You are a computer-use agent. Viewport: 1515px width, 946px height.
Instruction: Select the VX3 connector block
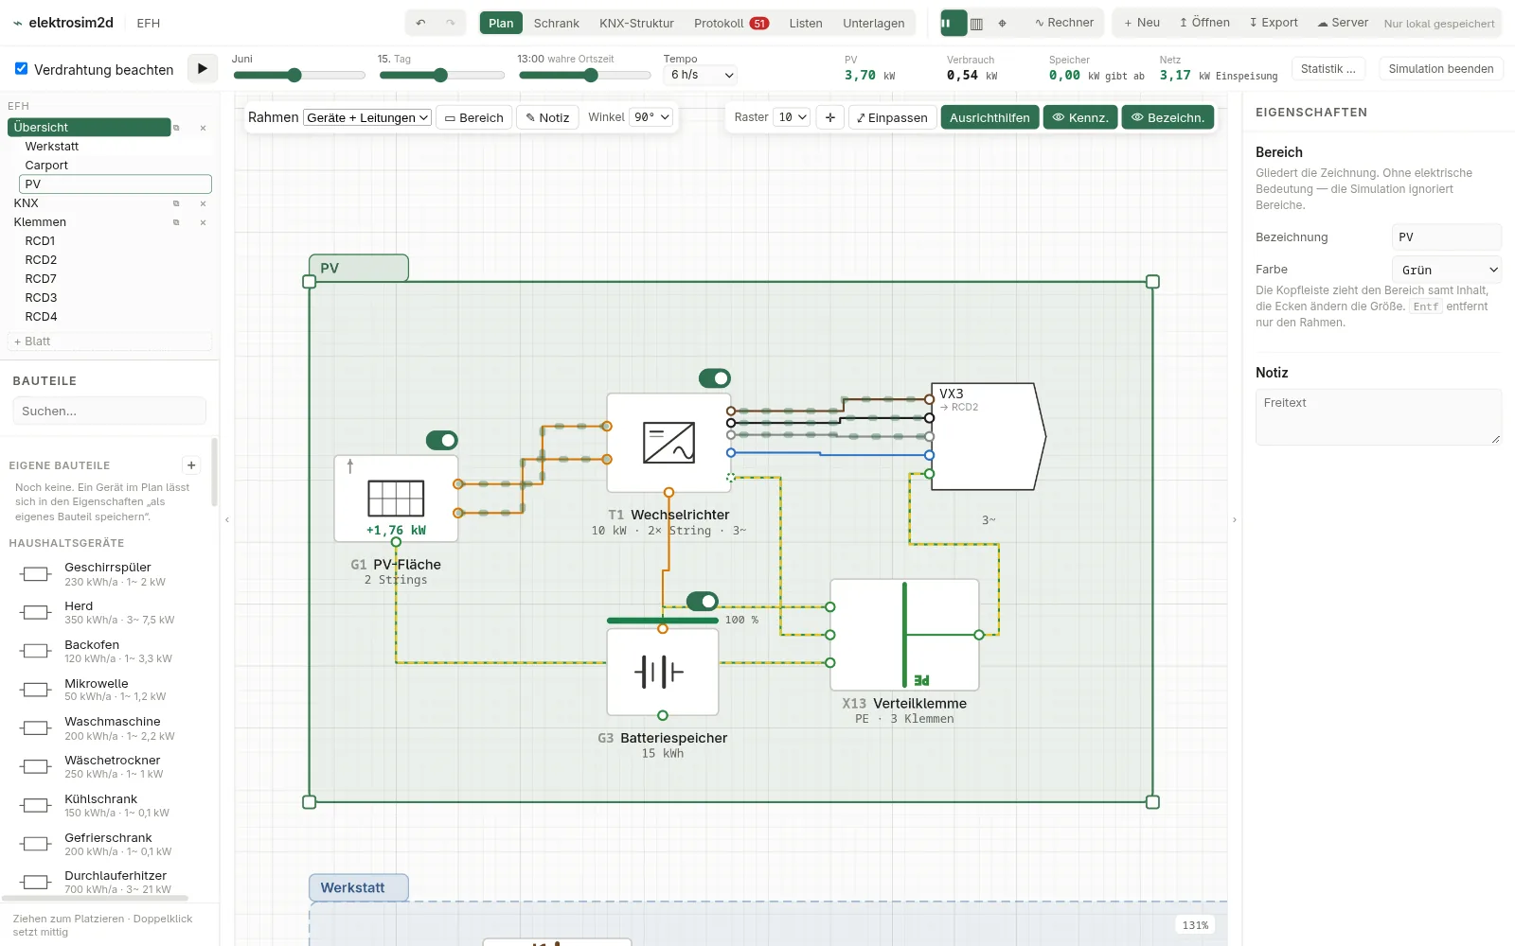(988, 436)
